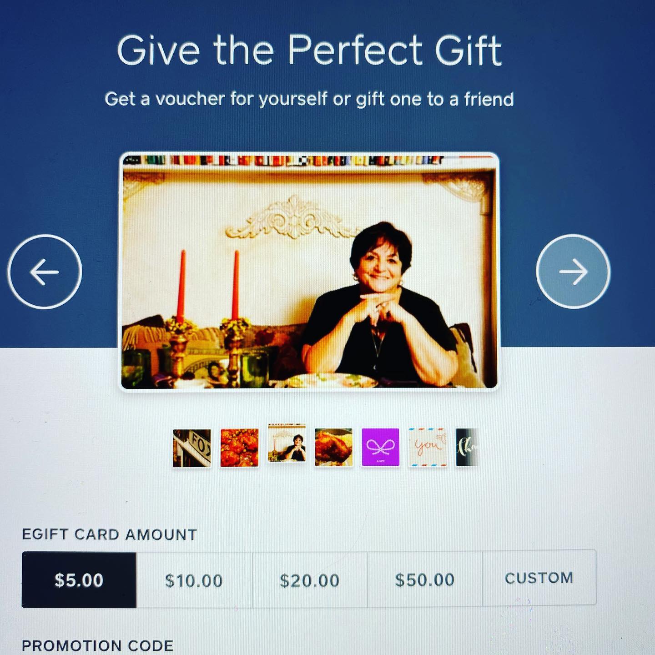Advance to the next card design arrow
Image resolution: width=655 pixels, height=655 pixels.
(x=573, y=272)
